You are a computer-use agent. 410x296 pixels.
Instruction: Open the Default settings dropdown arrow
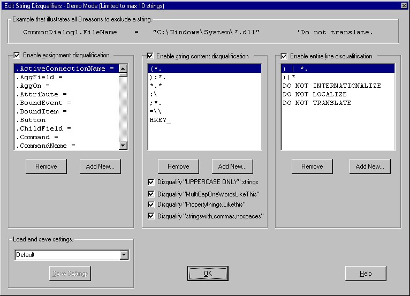coord(124,255)
